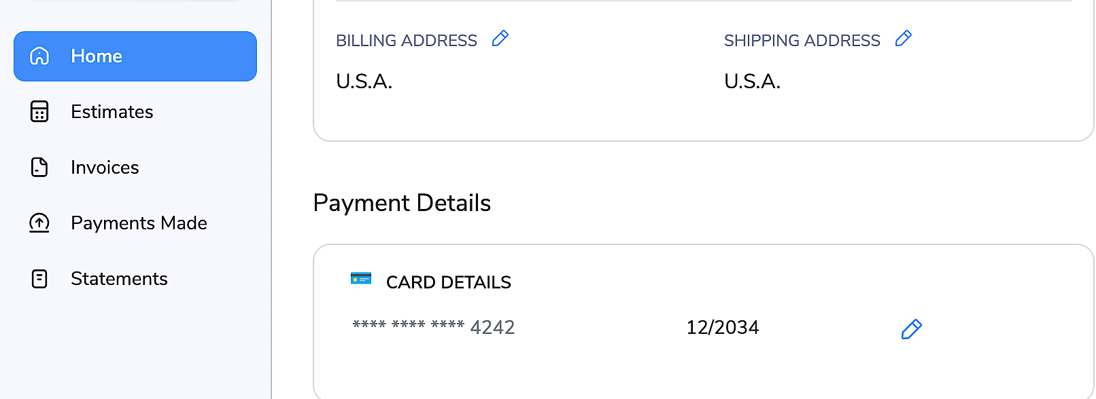Navigate to the Estimates section
Image resolution: width=1096 pixels, height=399 pixels.
[x=112, y=111]
